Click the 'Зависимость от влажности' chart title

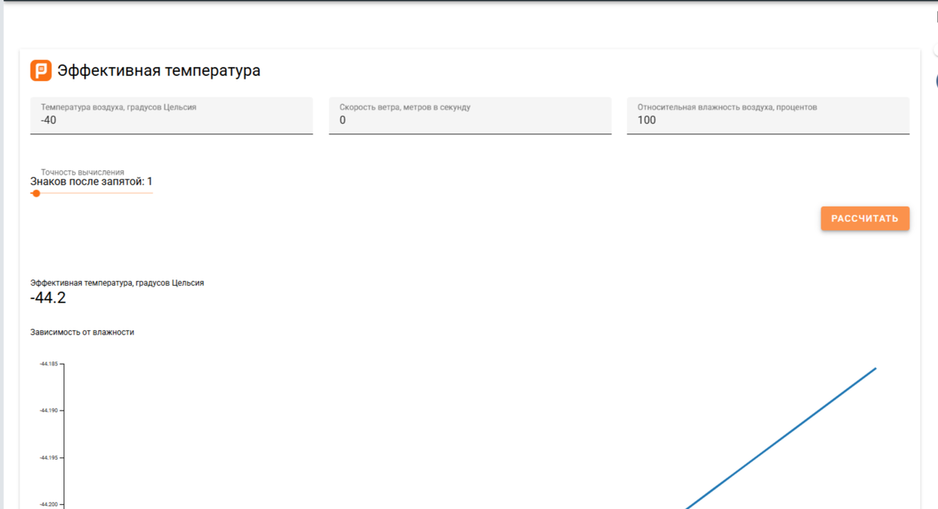(x=82, y=332)
